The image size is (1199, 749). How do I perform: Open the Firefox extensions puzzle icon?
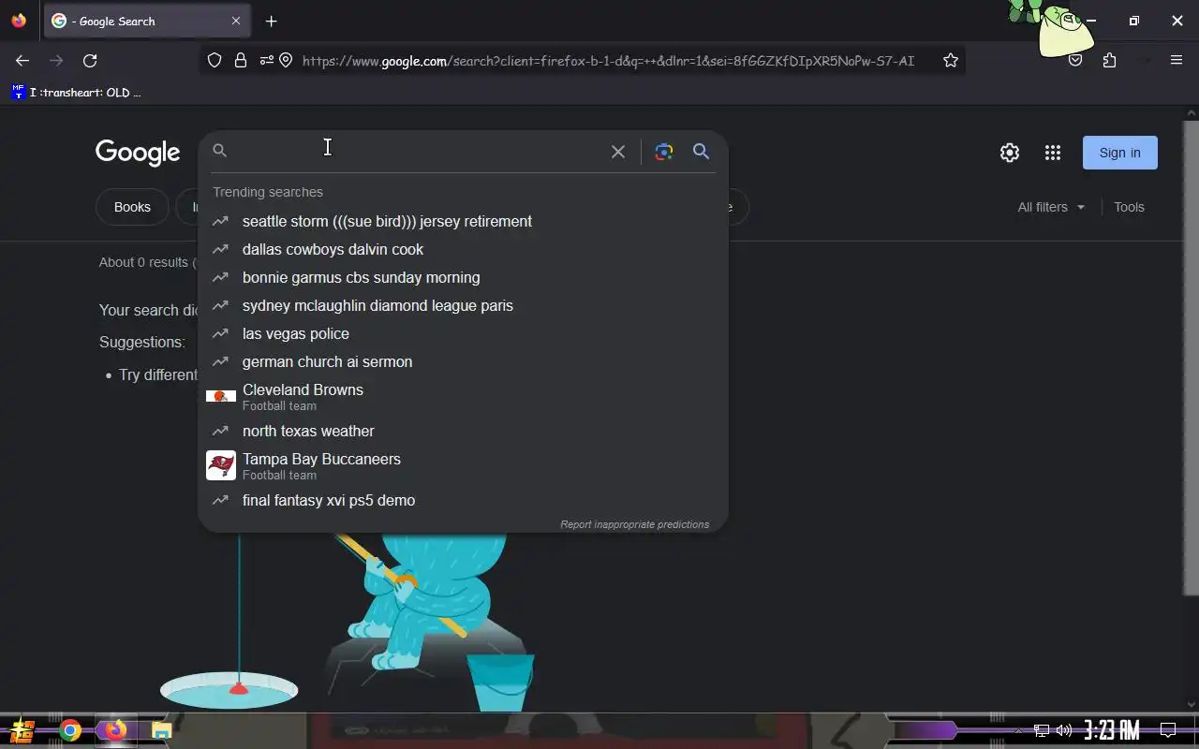(1110, 60)
